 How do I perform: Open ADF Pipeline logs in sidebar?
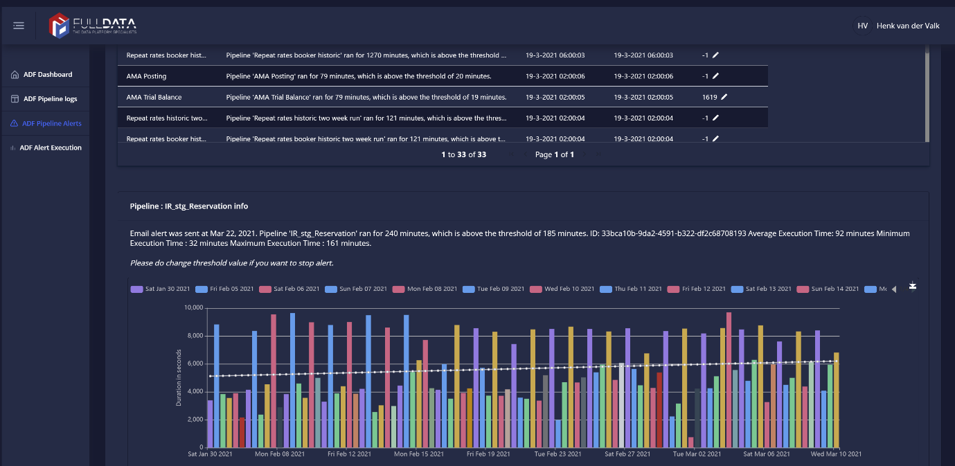pos(50,99)
